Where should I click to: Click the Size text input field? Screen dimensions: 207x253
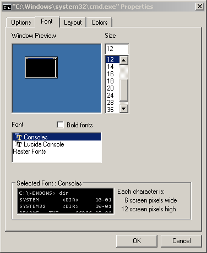point(117,49)
